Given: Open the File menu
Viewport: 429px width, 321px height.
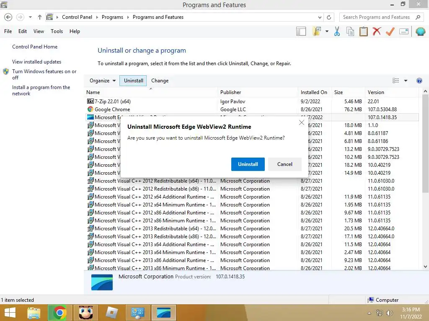Looking at the screenshot, I should (x=8, y=31).
